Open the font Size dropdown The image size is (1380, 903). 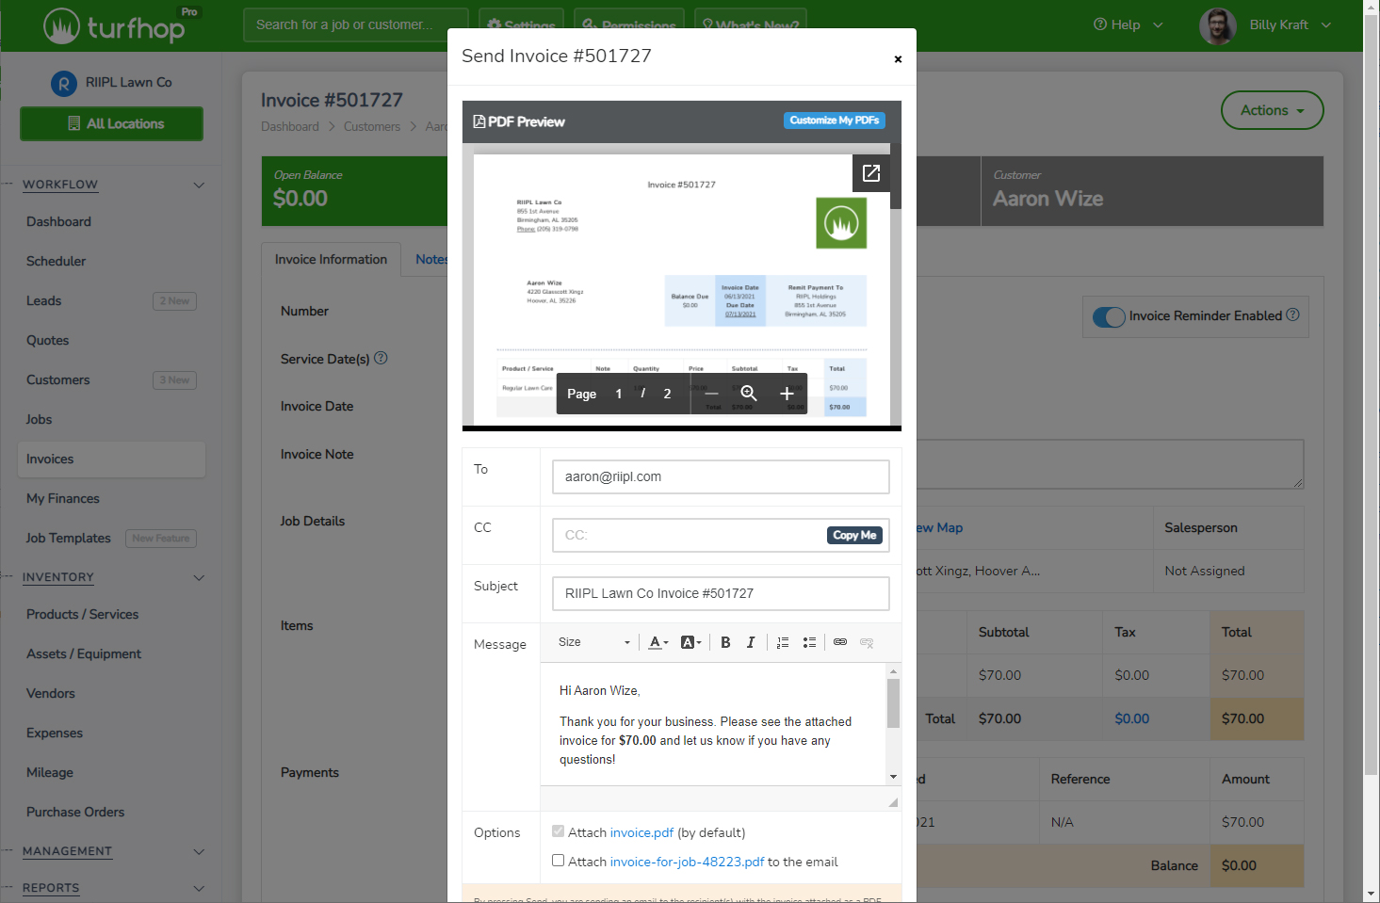(x=594, y=642)
